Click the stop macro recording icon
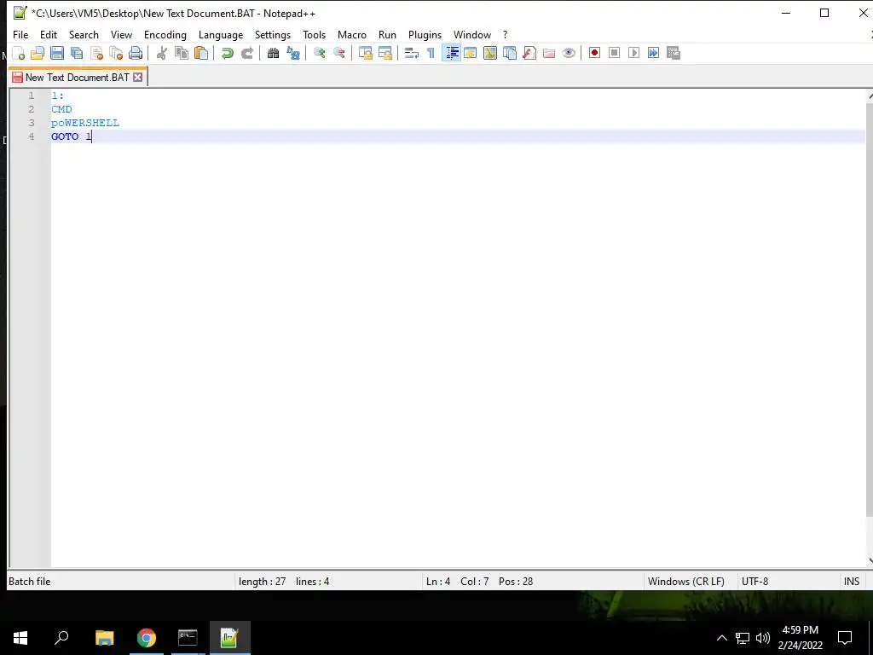This screenshot has height=655, width=873. [x=614, y=53]
